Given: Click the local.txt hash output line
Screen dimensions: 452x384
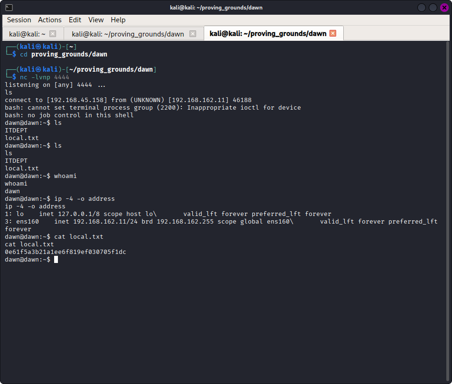Looking at the screenshot, I should coord(64,252).
